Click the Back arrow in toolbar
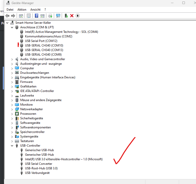 point(7,16)
